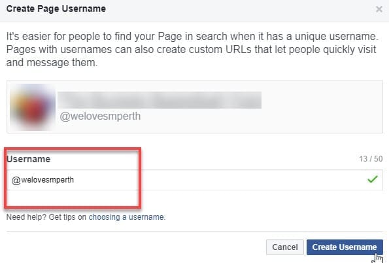Click the 13 / 50 character counter

[371, 159]
